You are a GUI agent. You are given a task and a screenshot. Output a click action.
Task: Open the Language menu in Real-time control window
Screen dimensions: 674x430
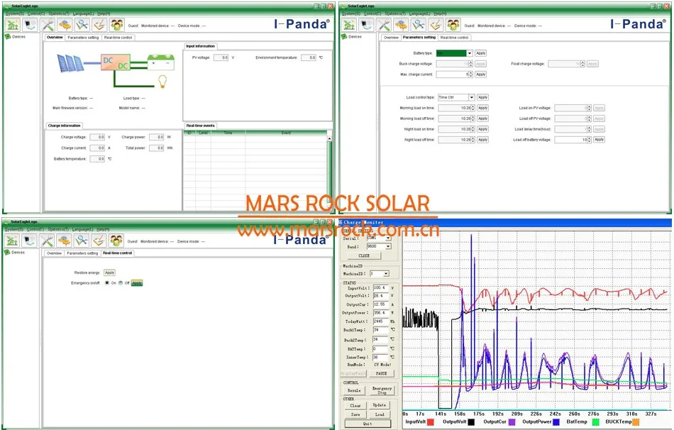83,230
